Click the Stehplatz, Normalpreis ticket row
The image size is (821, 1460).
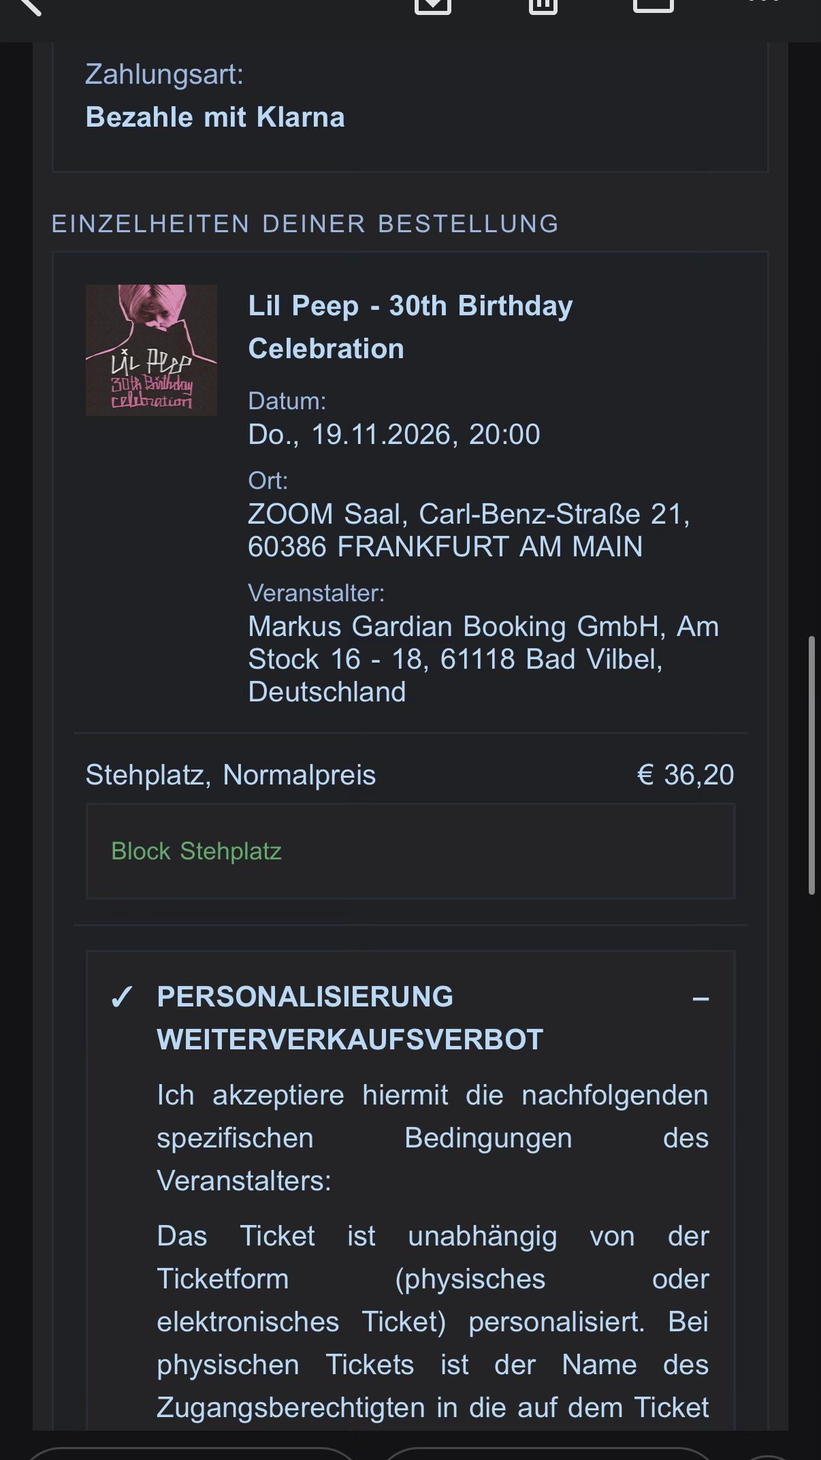(x=410, y=775)
